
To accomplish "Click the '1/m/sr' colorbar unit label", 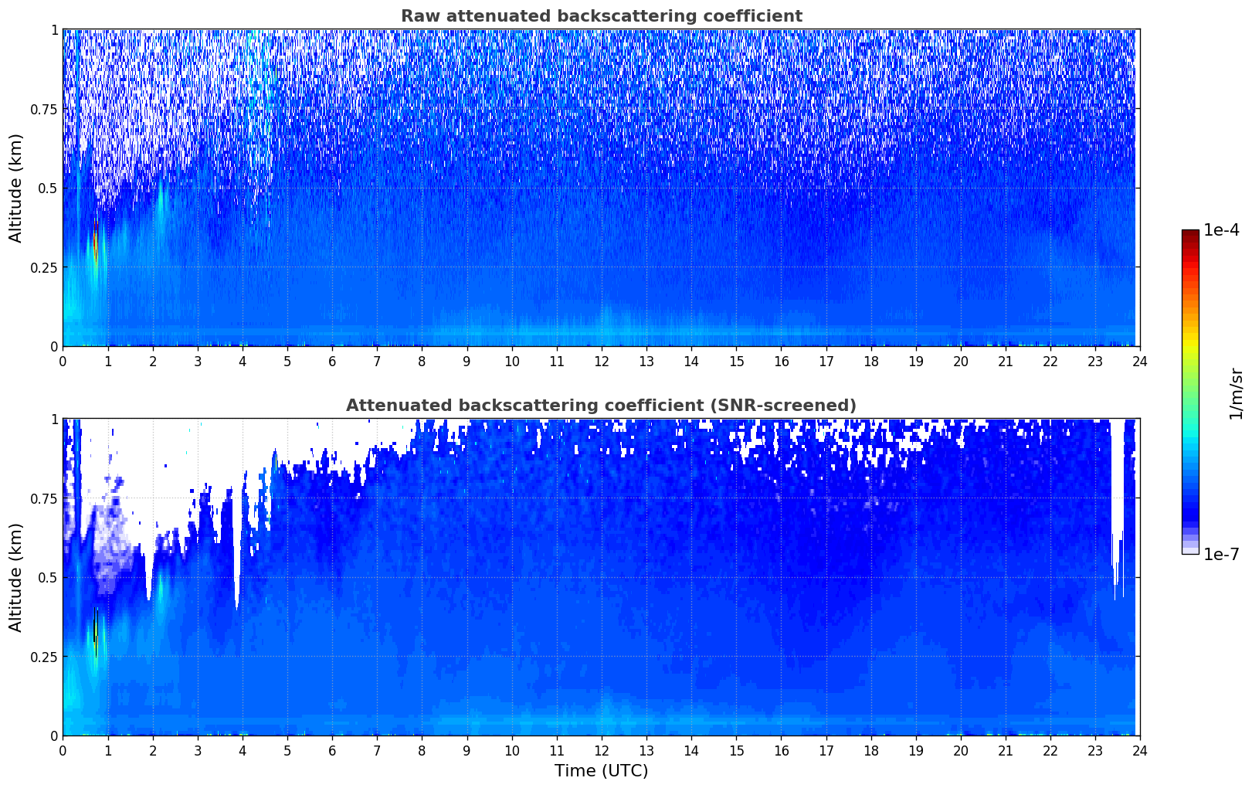I will [1236, 392].
